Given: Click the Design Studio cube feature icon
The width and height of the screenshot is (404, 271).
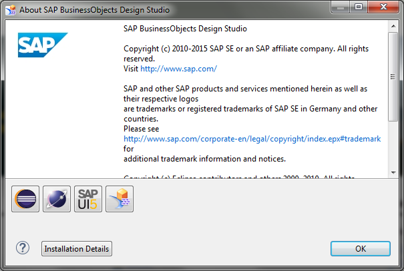Looking at the screenshot, I should pos(120,199).
